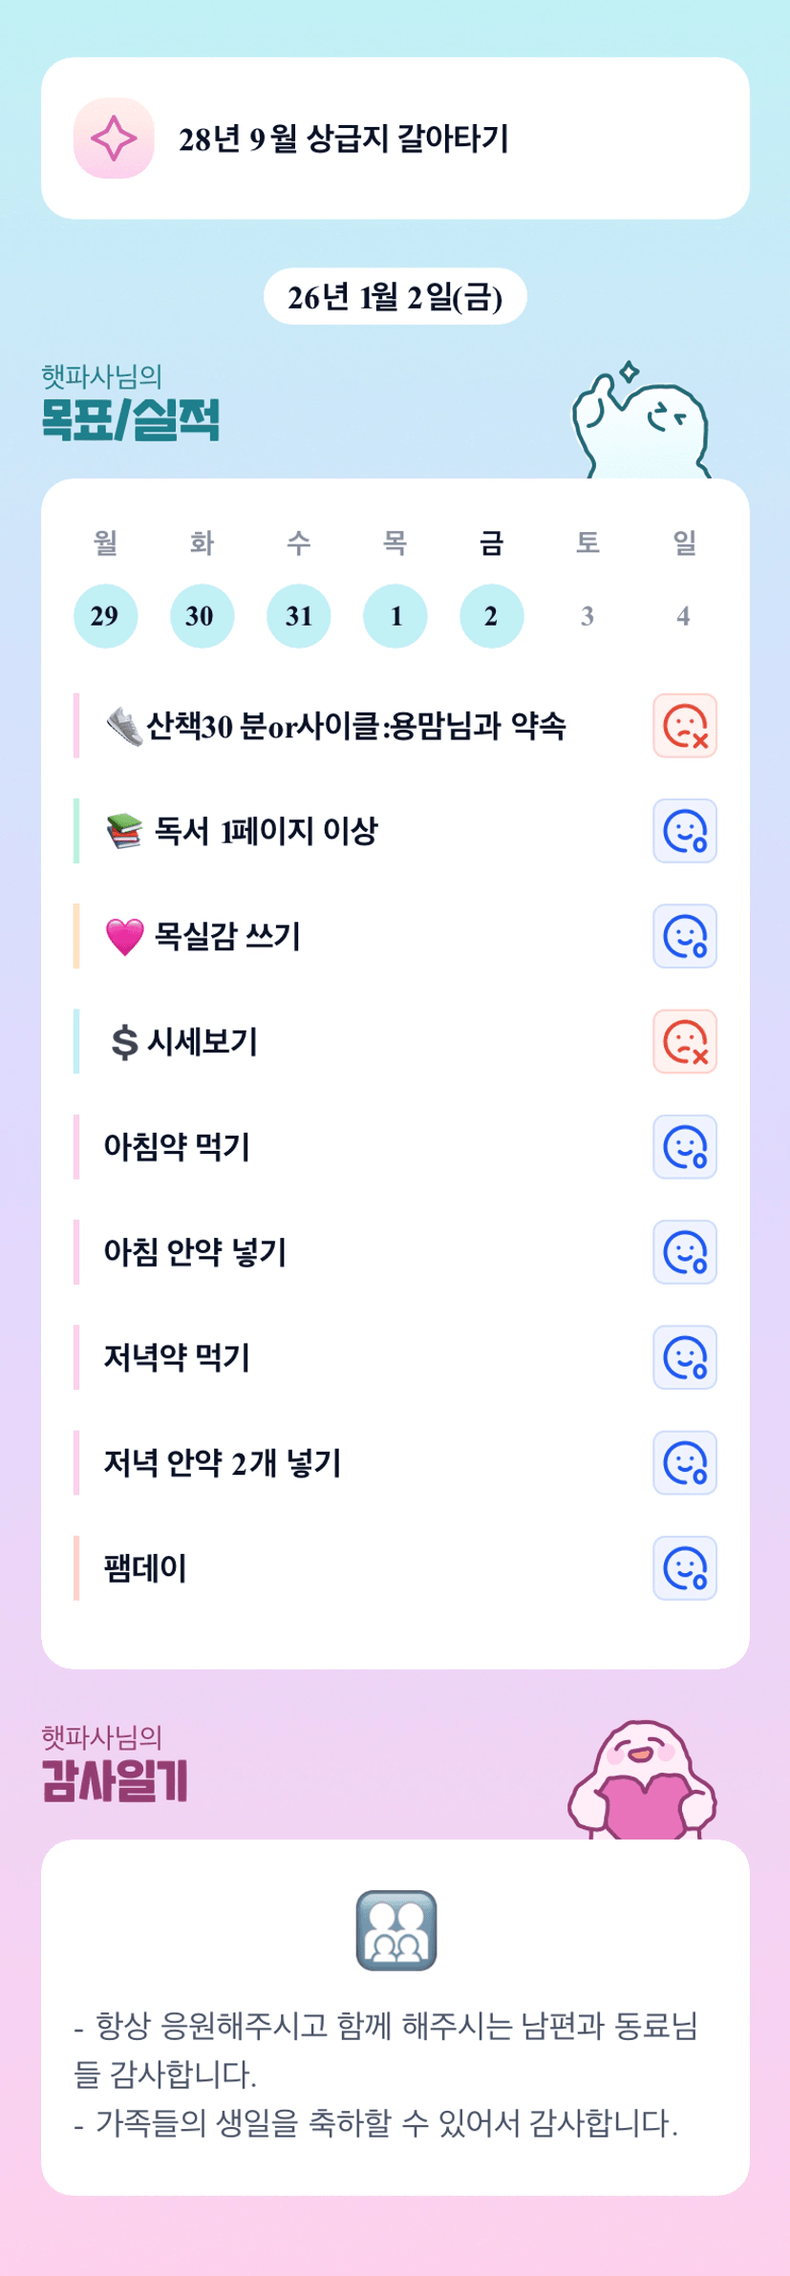
Task: Toggle the completion face for 팸데이
Action: tap(685, 1568)
